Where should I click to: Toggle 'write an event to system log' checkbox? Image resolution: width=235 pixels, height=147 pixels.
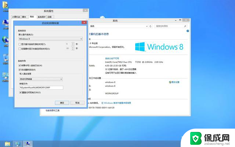click(x=19, y=65)
